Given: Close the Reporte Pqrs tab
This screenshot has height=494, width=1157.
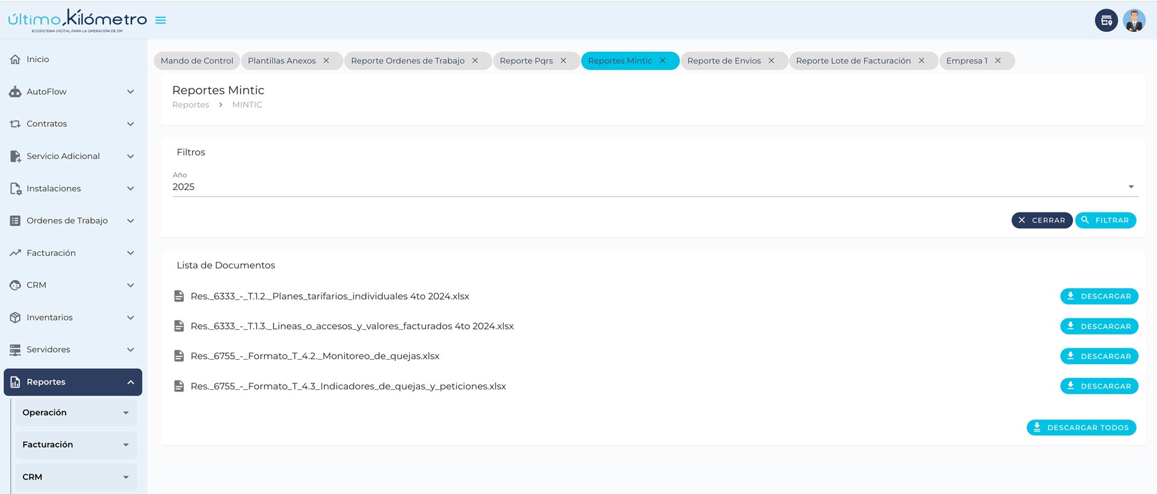Looking at the screenshot, I should point(563,61).
